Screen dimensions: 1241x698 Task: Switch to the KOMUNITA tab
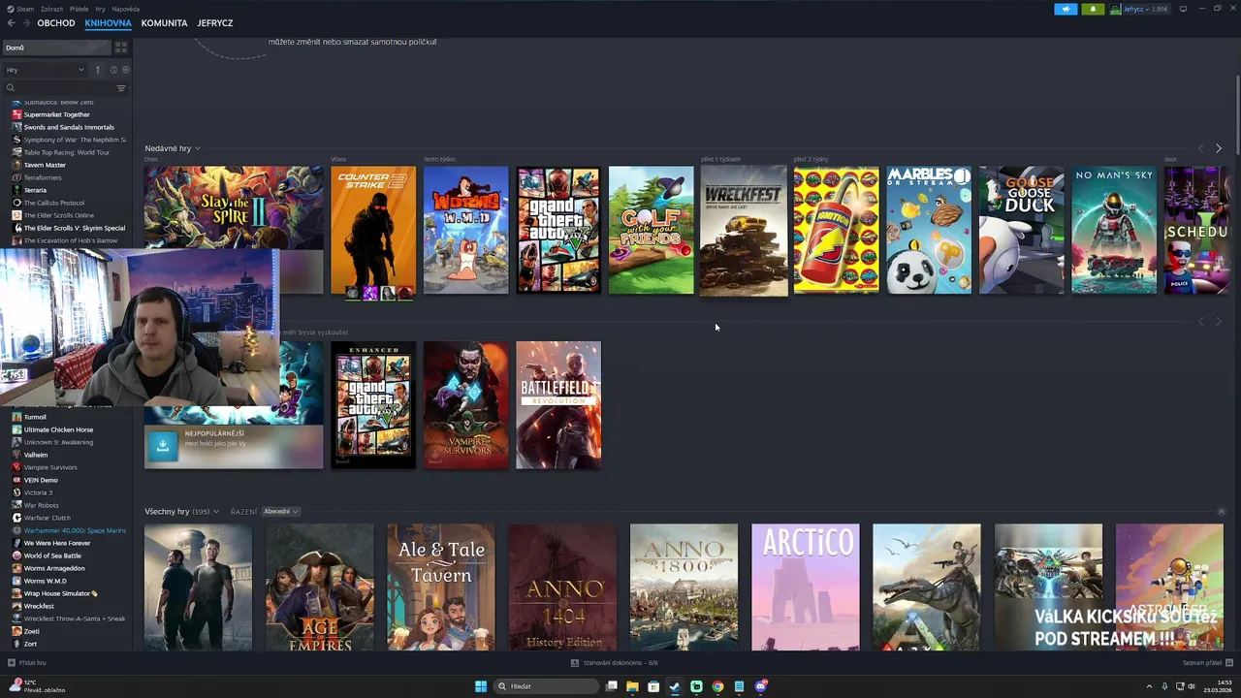[x=164, y=23]
